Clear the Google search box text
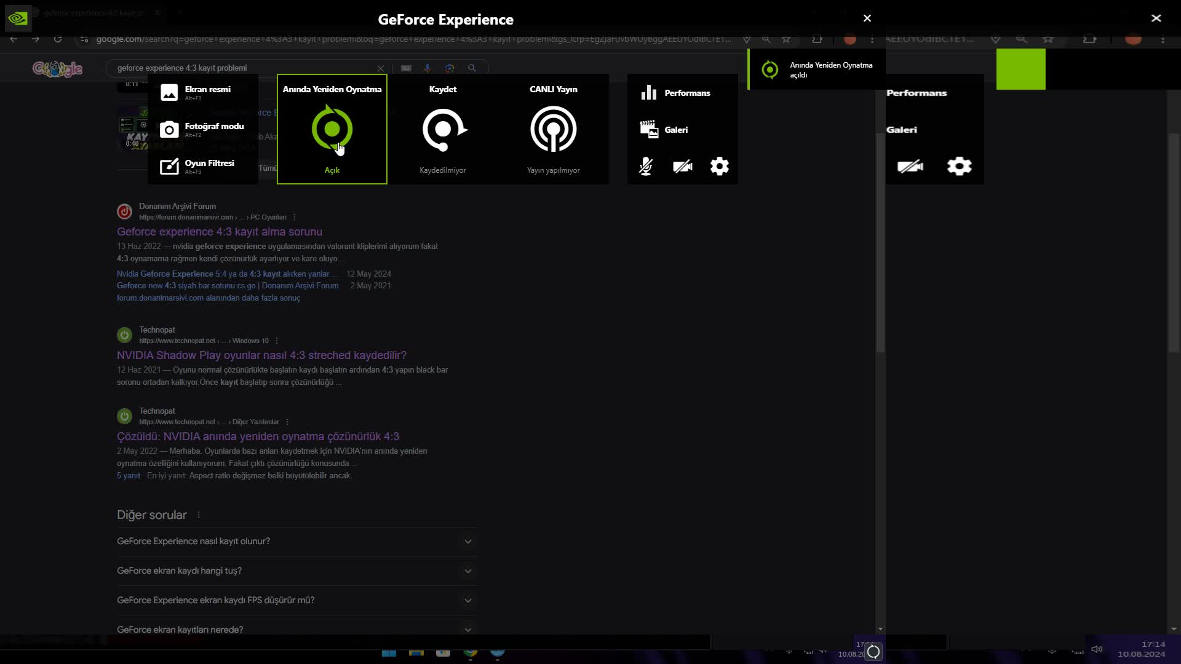 click(x=381, y=68)
